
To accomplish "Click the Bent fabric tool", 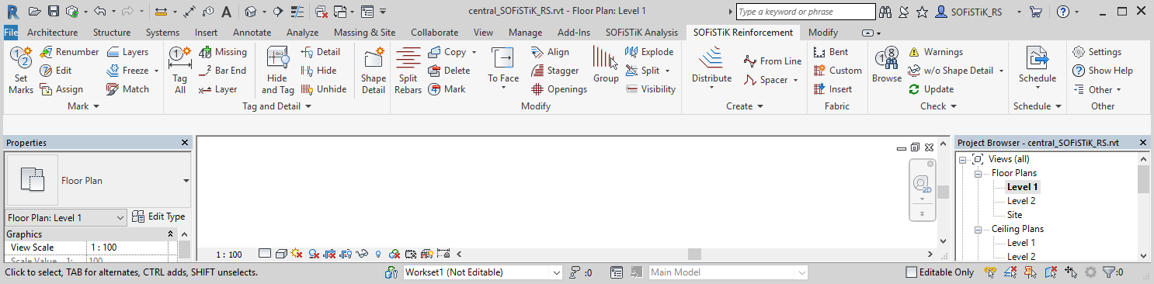I will (x=831, y=52).
